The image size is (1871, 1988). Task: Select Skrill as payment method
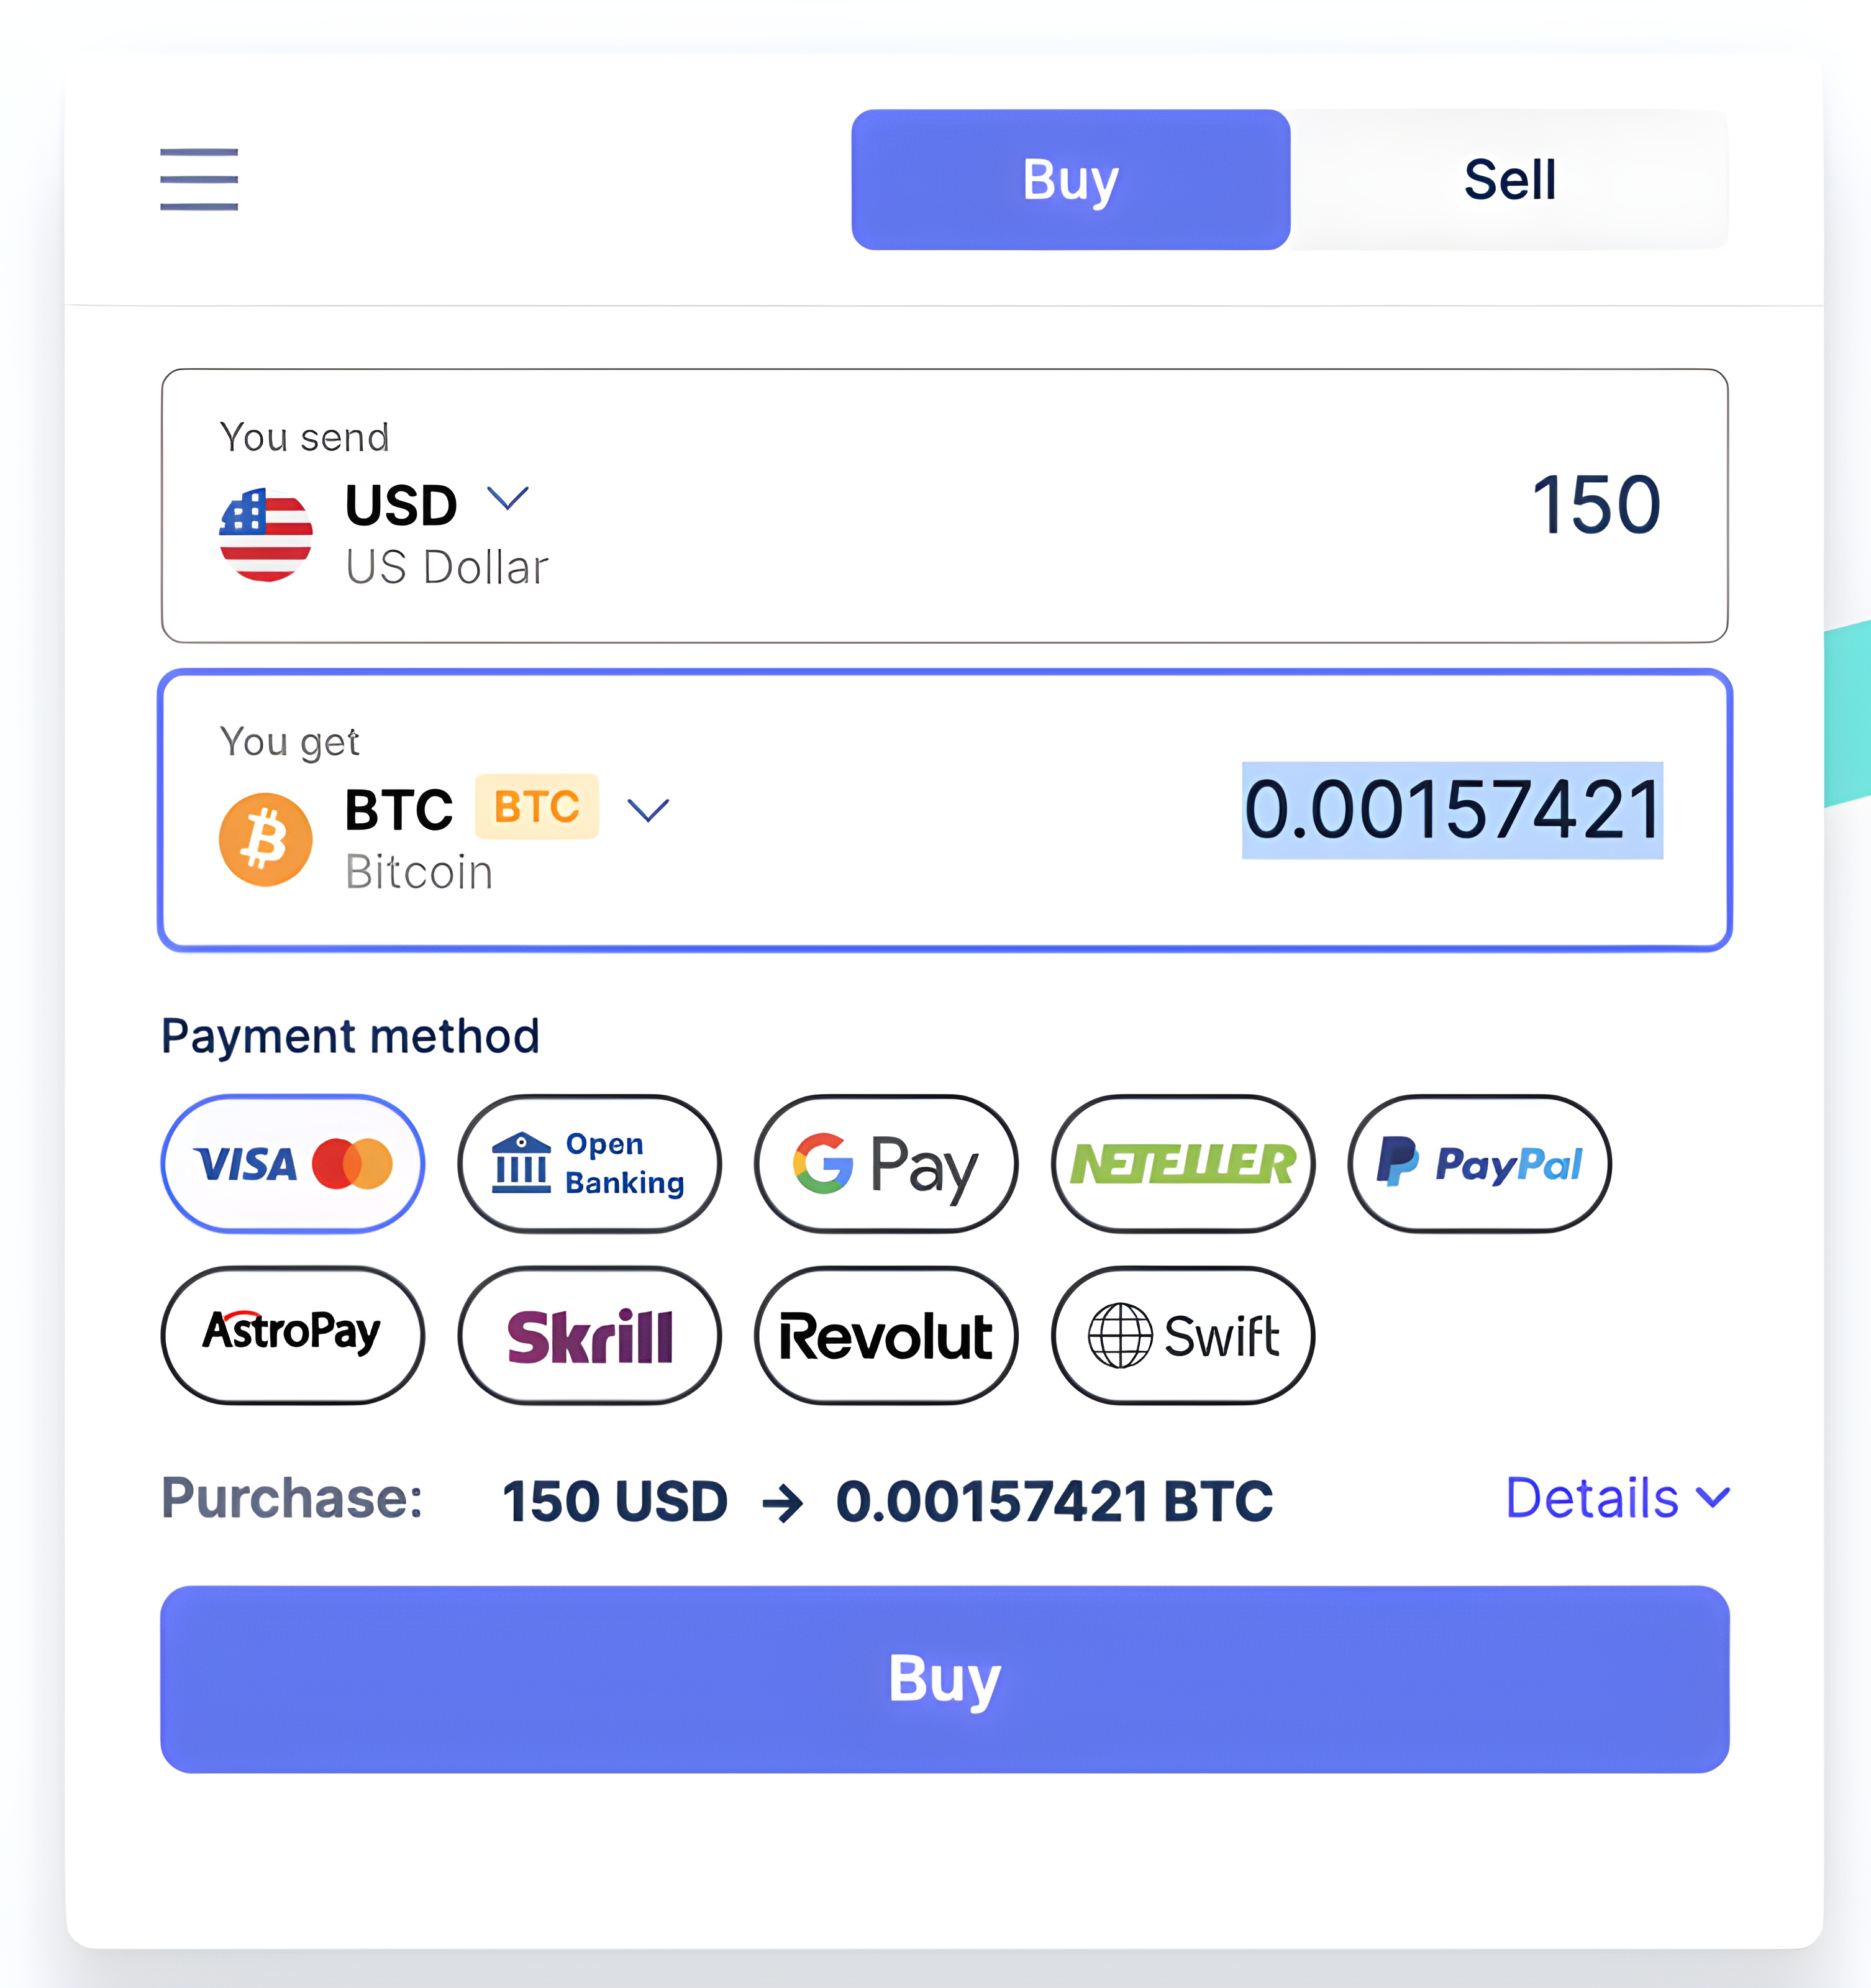pos(589,1335)
